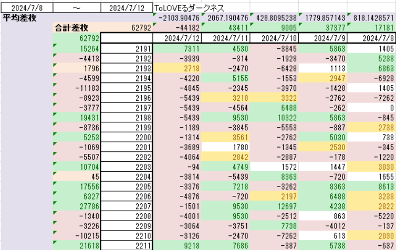This screenshot has height=250, width=396.
Task: Select the ToLOVEるダークネス title cell
Action: click(x=189, y=8)
